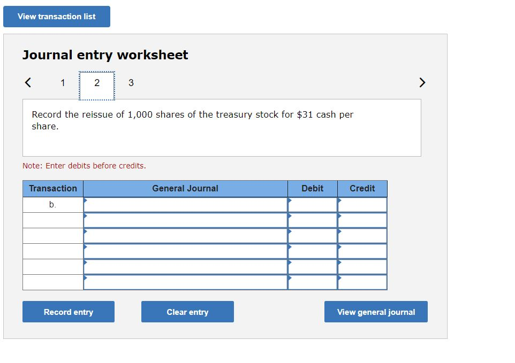Click Clear entry to reset the worksheet

point(187,312)
